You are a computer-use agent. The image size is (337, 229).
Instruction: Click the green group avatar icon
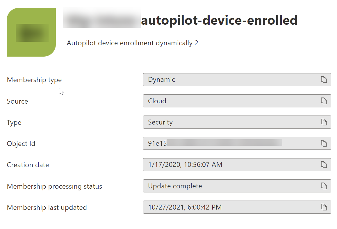tap(31, 32)
